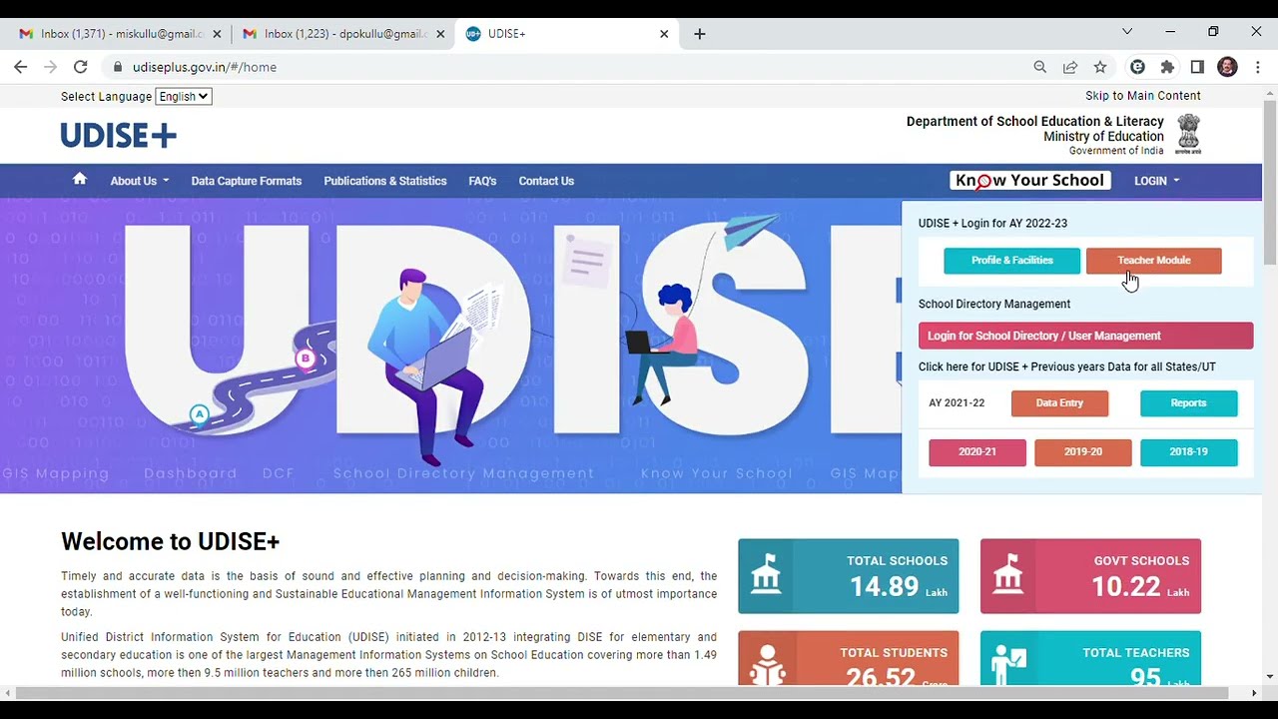
Task: Toggle the LOGIN dropdown
Action: (x=1157, y=181)
